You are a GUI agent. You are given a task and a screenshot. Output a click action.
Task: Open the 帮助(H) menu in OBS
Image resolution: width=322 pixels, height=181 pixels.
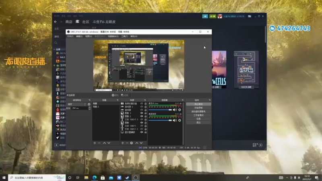134,36
